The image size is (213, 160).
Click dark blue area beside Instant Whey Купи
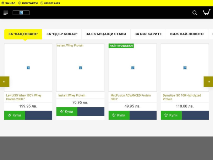click(91, 111)
